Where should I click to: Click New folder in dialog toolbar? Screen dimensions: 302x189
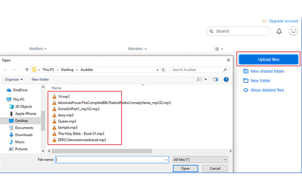(x=40, y=79)
